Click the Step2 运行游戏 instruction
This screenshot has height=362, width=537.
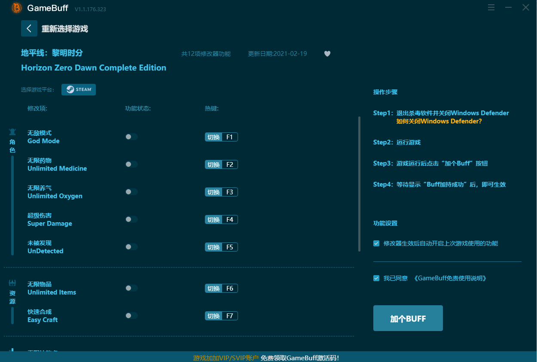pos(397,142)
